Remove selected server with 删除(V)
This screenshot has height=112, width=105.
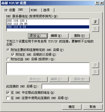[x=80, y=36]
